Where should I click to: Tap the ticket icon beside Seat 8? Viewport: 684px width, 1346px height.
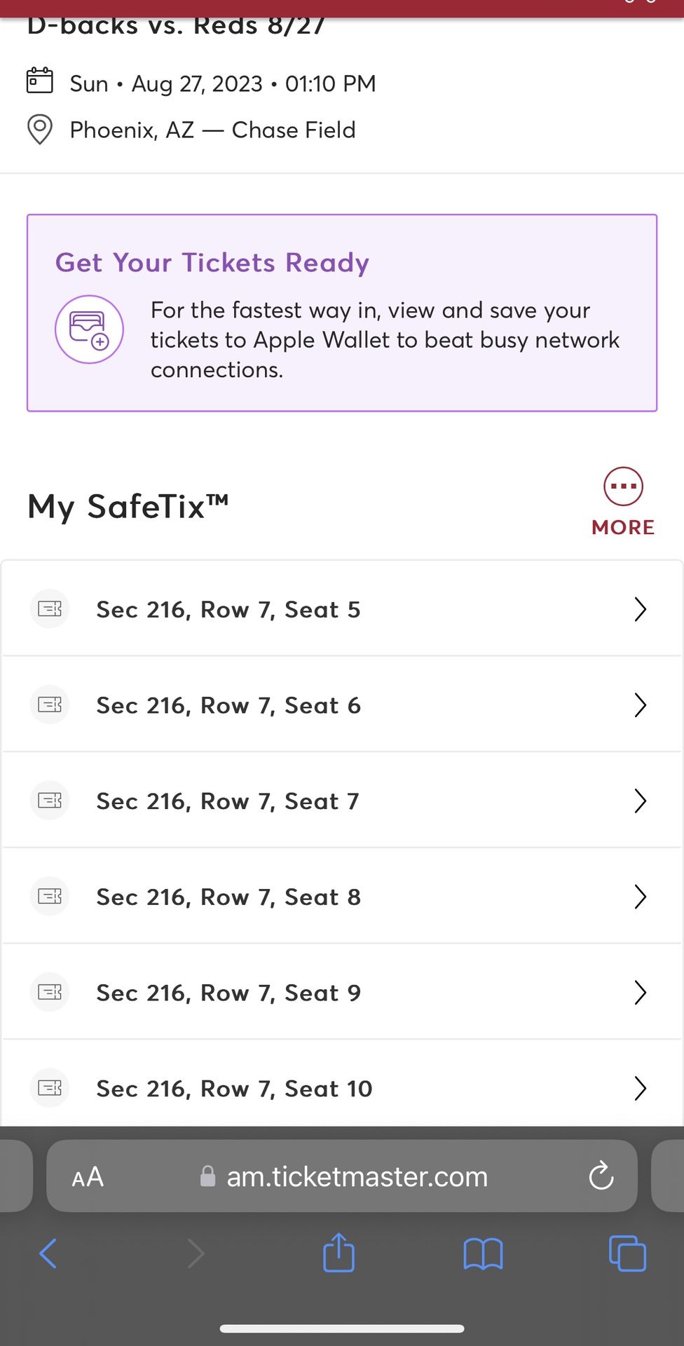click(50, 896)
